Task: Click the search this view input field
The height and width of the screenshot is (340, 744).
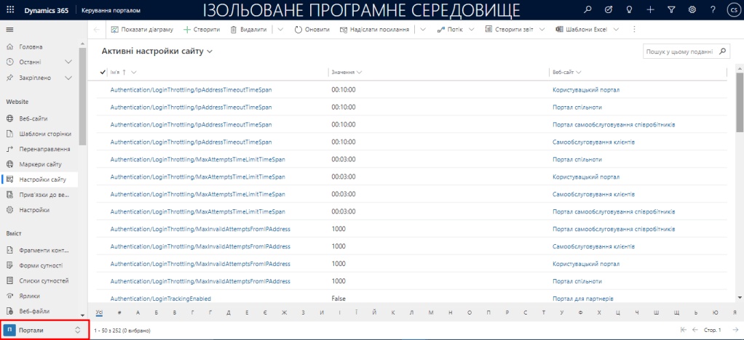Action: [x=678, y=52]
